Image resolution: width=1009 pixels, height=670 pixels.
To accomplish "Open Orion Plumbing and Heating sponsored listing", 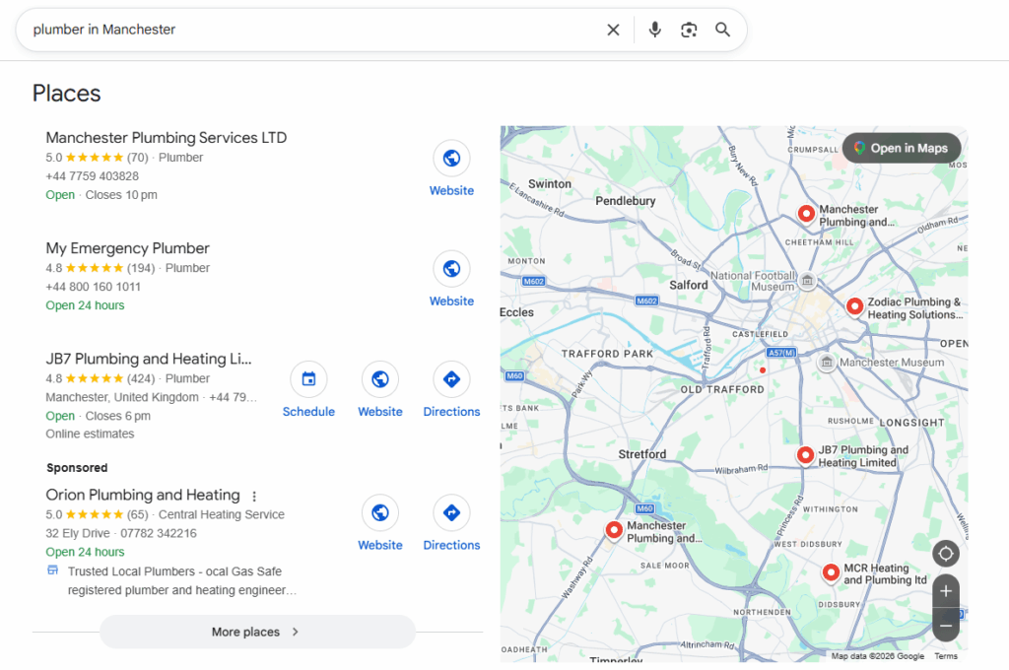I will click(x=143, y=495).
